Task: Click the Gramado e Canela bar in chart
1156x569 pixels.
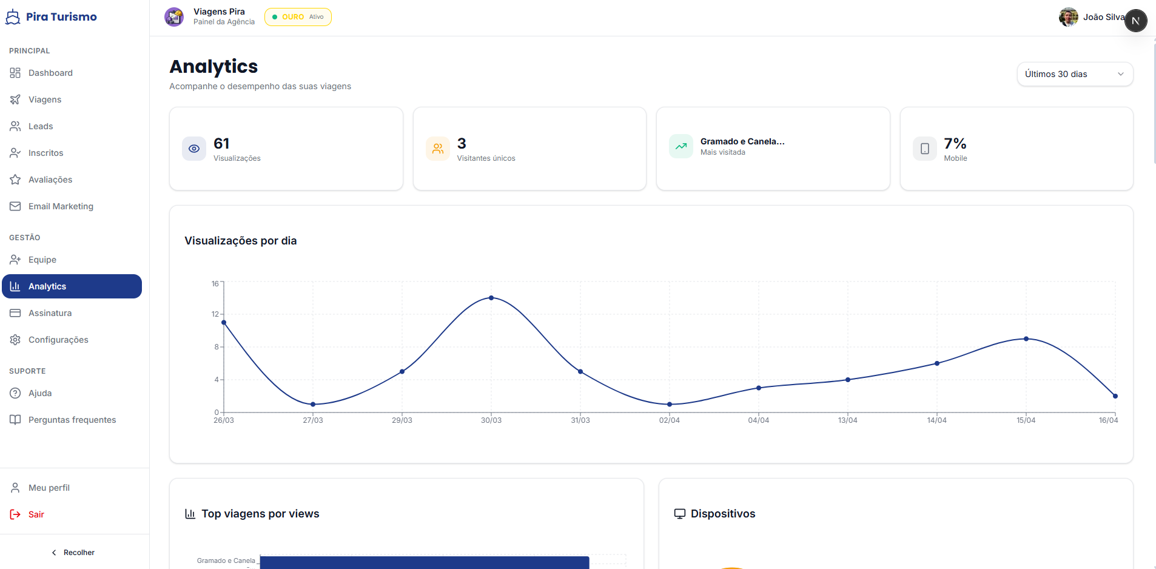Action: 424,562
